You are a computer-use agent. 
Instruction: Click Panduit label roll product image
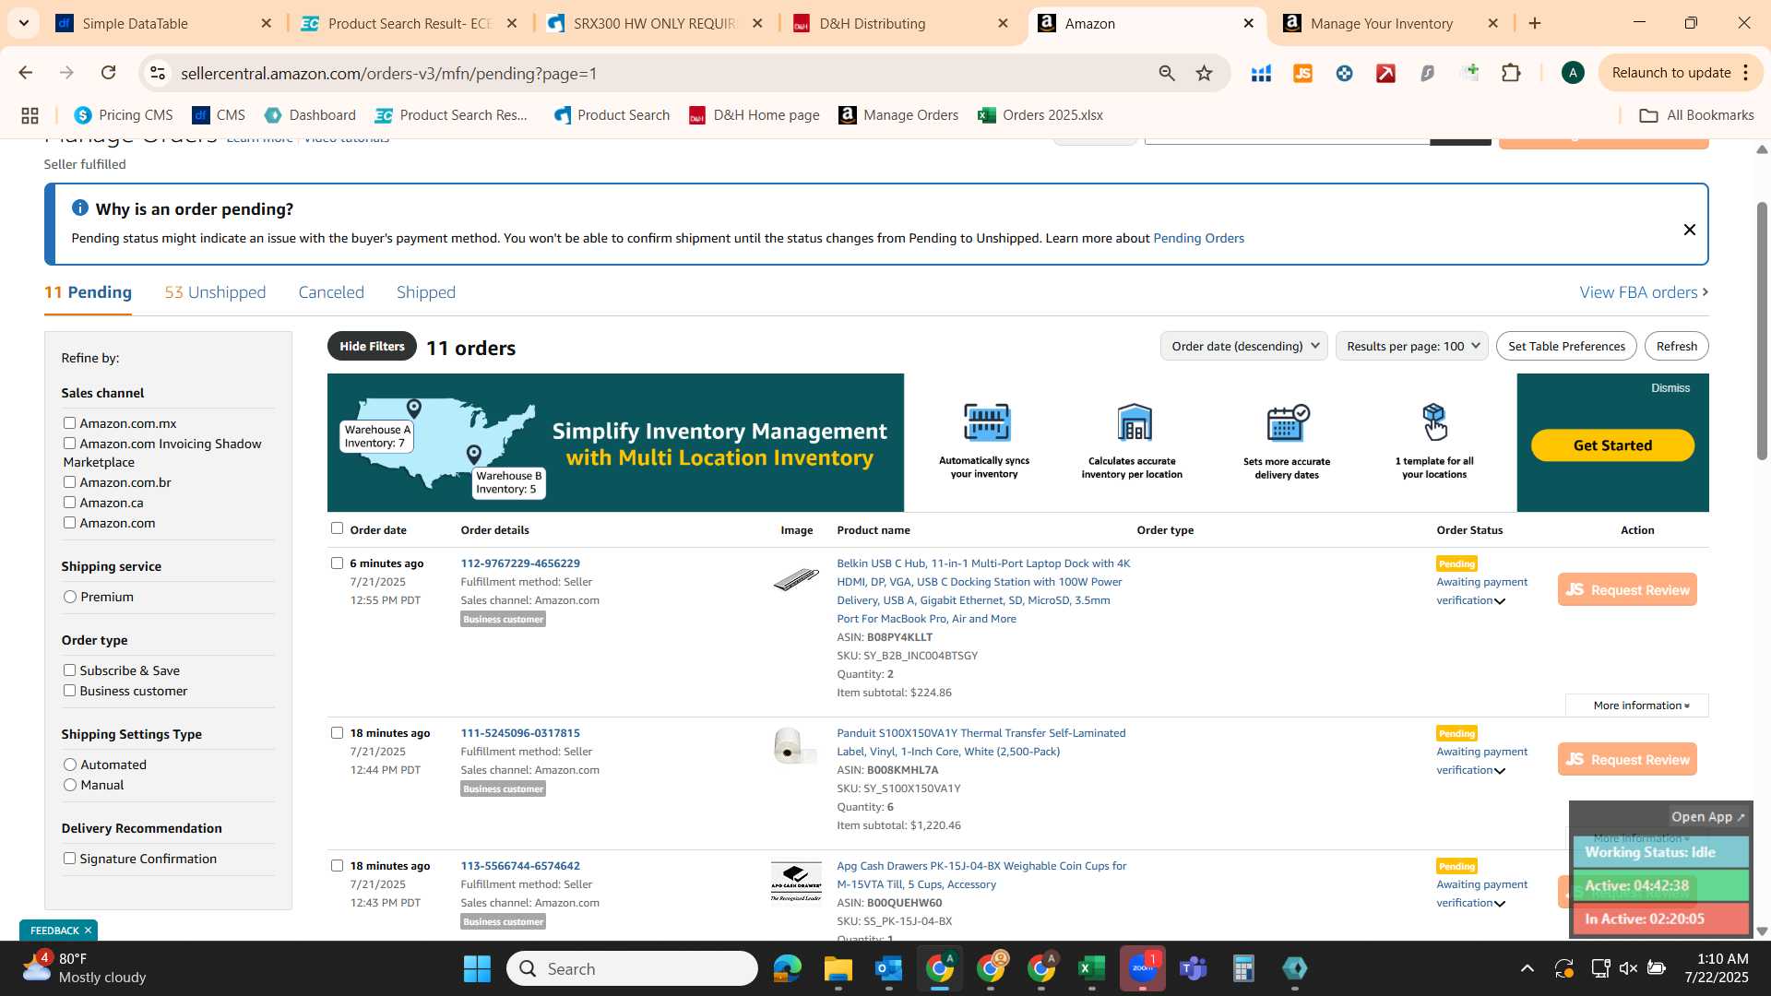pos(795,745)
